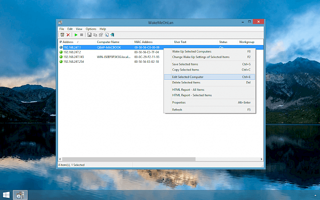This screenshot has width=320, height=200.
Task: Choose Properties in the context menu
Action: [210, 103]
